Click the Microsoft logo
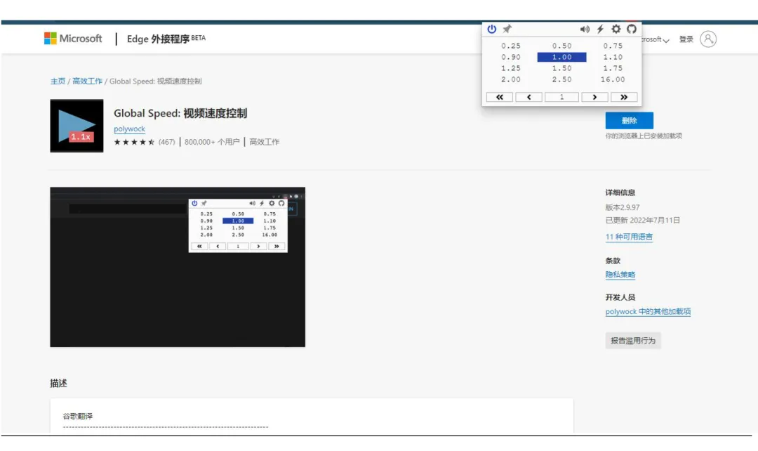 pyautogui.click(x=73, y=39)
